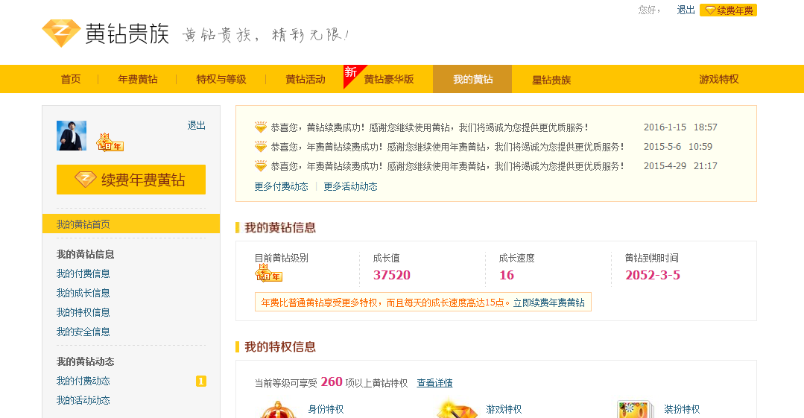The image size is (804, 418).
Task: Click timestamp 2015-5-6 10:59
Action: [x=678, y=147]
